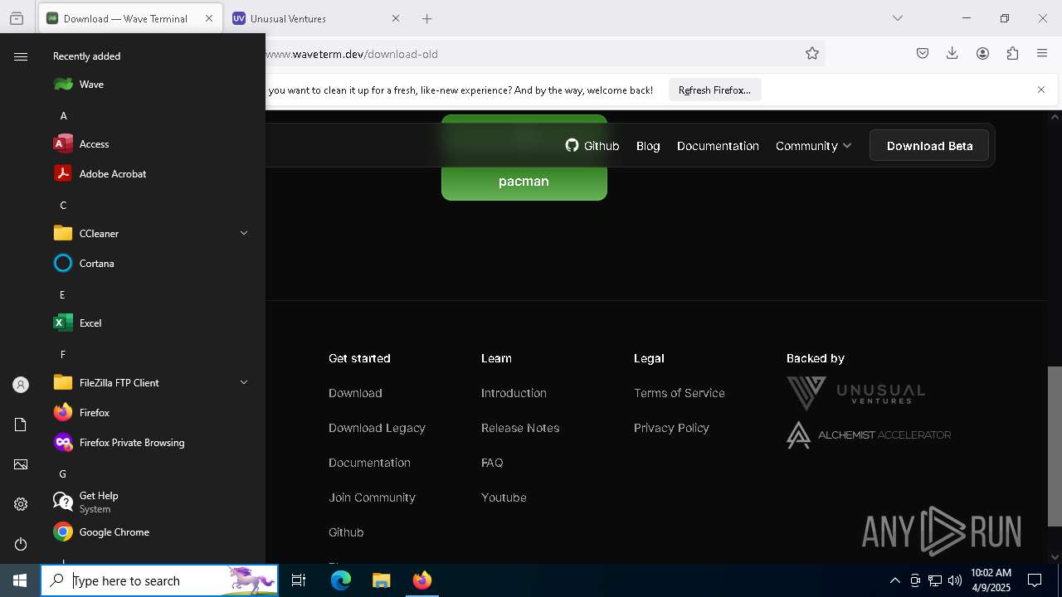Screen dimensions: 1062x597
Task: Open the Privacy Policy link
Action: [x=671, y=428]
